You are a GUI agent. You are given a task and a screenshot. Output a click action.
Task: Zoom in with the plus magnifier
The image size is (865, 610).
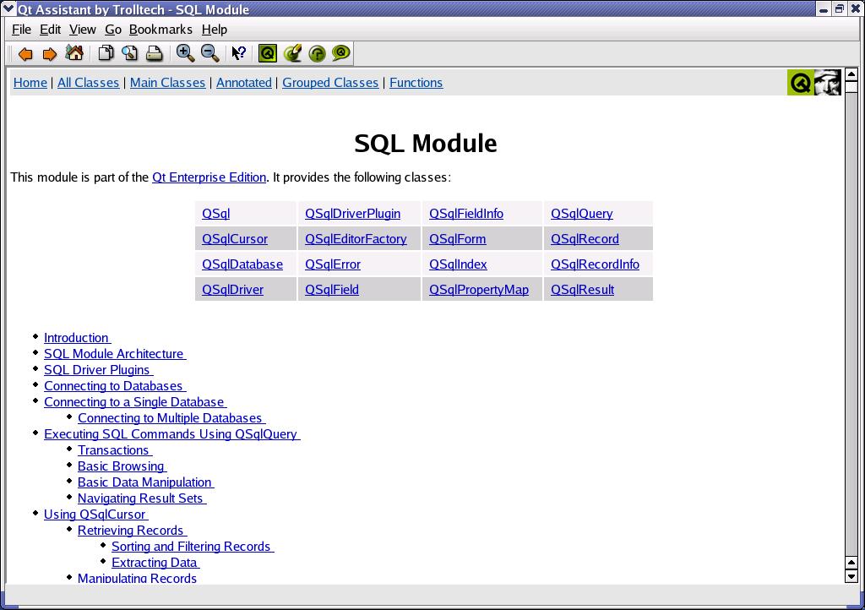pos(185,53)
